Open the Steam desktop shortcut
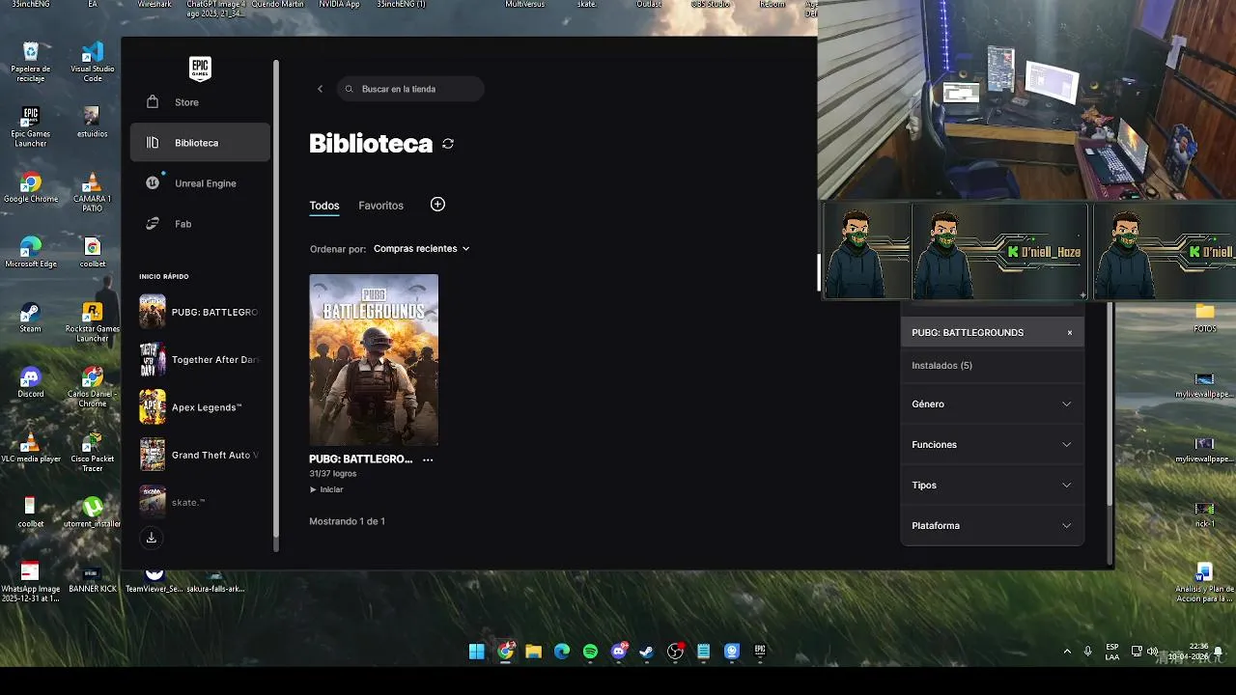Image resolution: width=1236 pixels, height=695 pixels. pyautogui.click(x=31, y=318)
